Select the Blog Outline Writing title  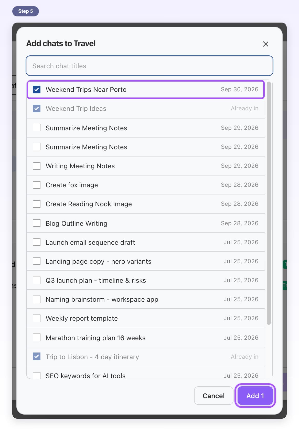coord(76,223)
